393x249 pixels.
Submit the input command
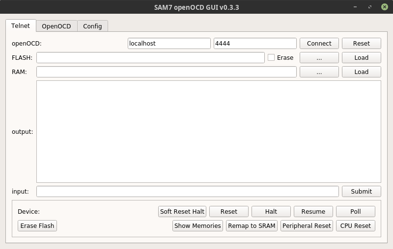(x=362, y=192)
